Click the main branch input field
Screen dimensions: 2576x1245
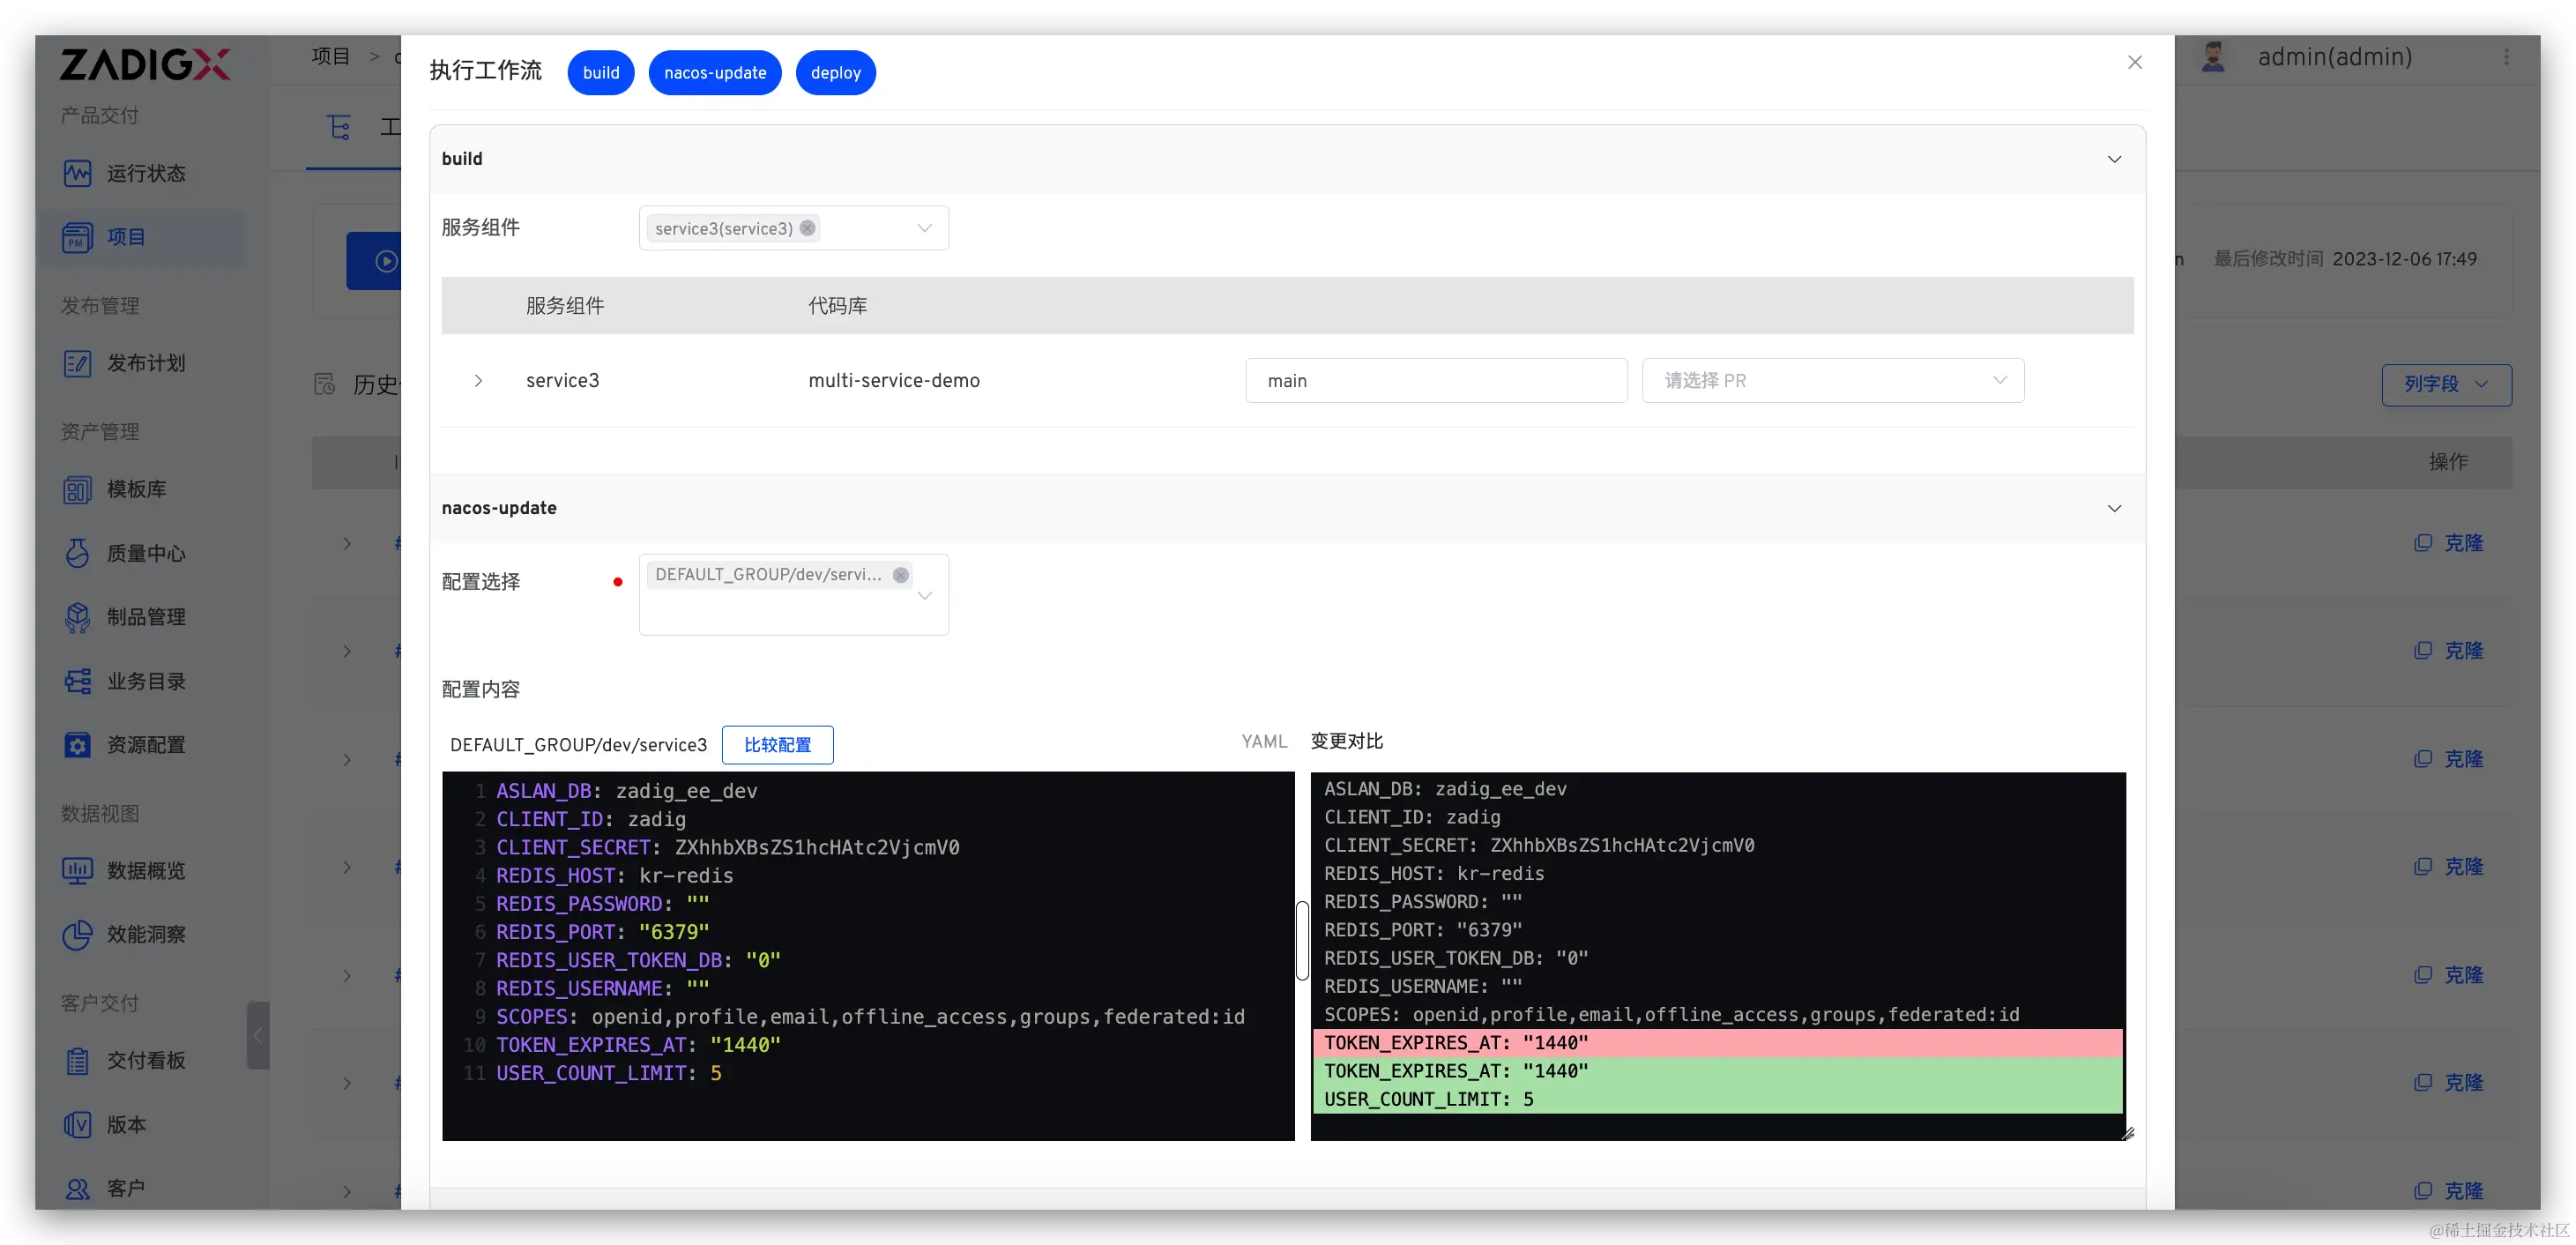(x=1436, y=380)
